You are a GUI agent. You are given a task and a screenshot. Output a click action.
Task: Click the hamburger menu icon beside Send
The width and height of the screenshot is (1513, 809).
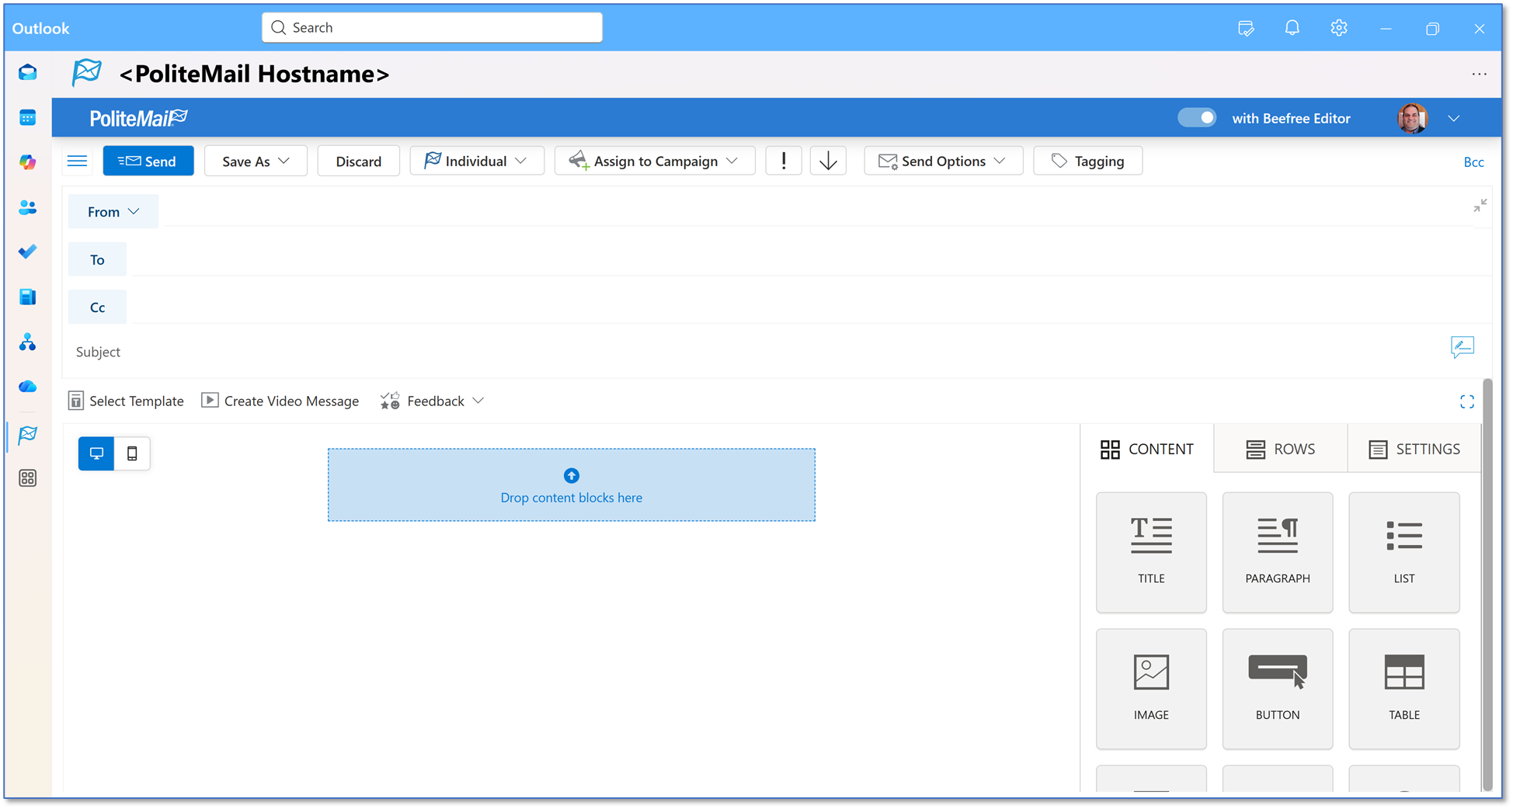click(77, 161)
